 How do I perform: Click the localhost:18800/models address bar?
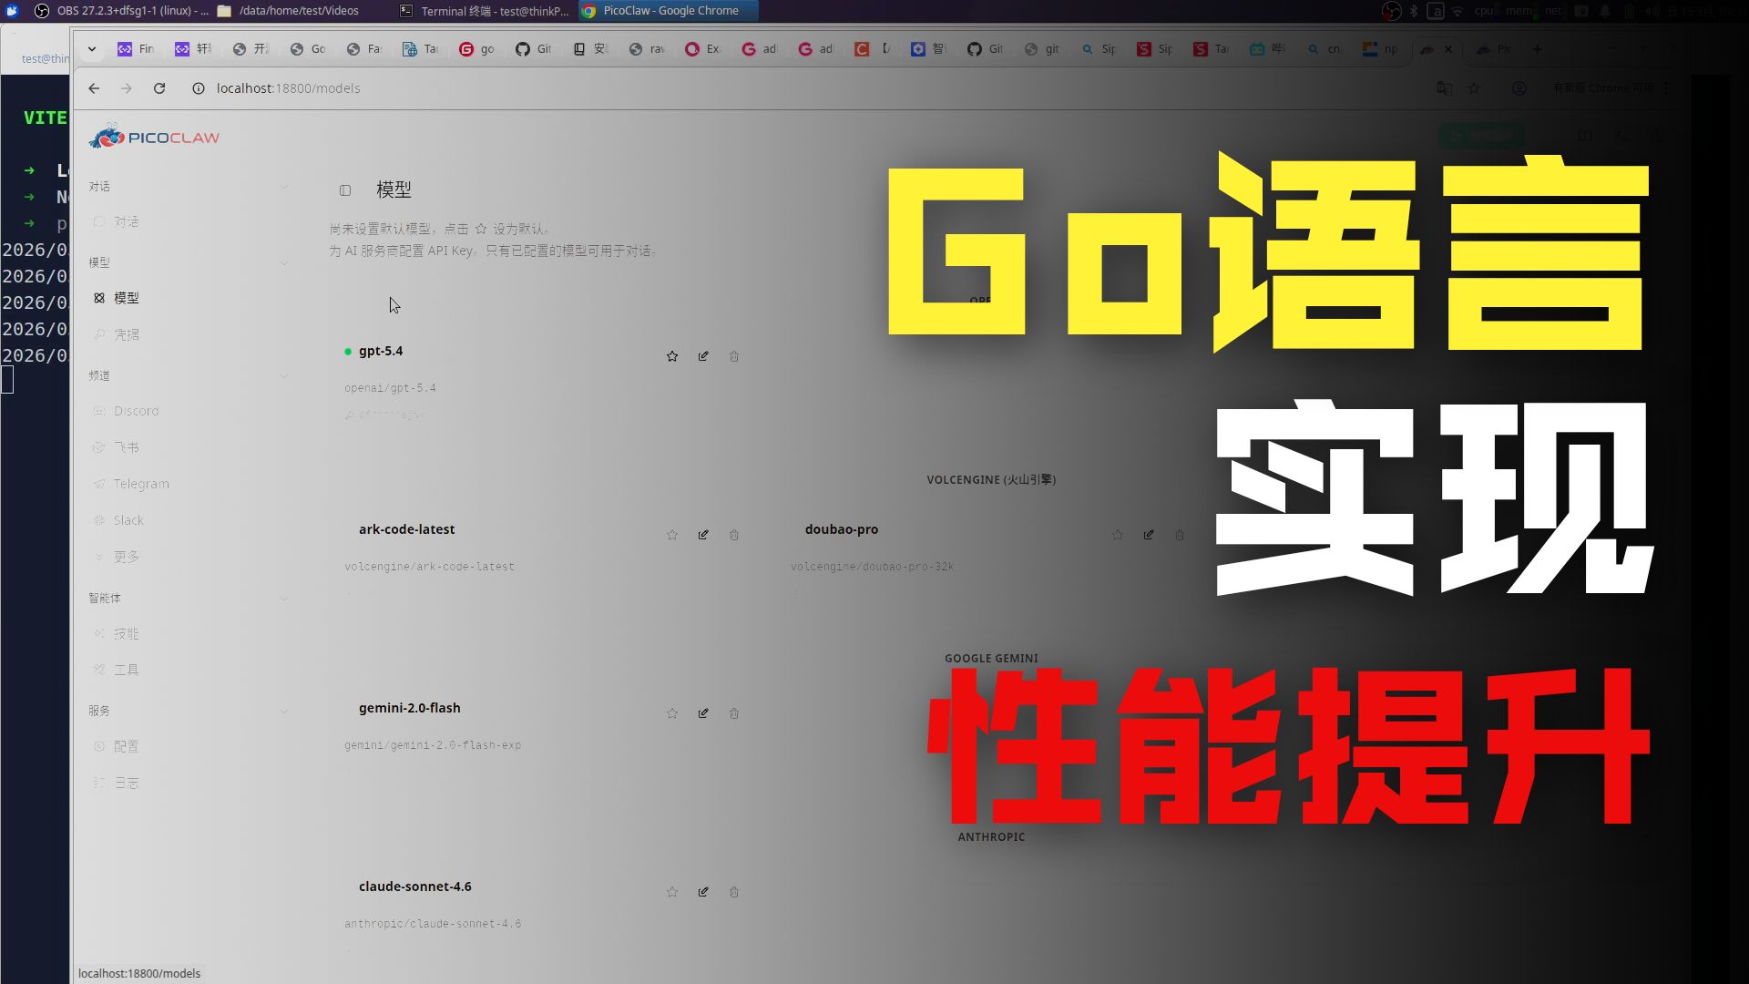(288, 88)
